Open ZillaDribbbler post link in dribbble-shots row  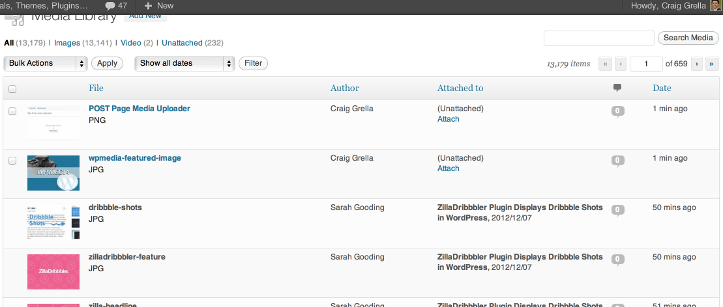point(520,213)
